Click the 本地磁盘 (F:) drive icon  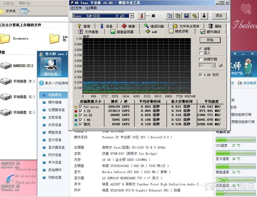pos(6,81)
